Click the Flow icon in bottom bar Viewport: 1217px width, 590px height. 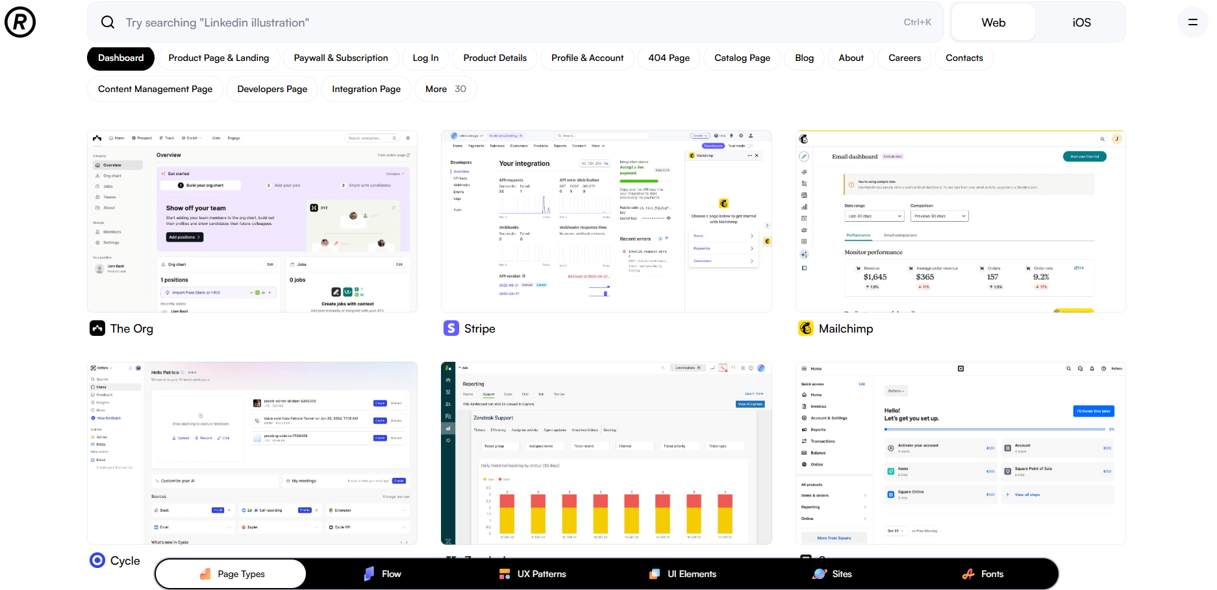(x=369, y=574)
